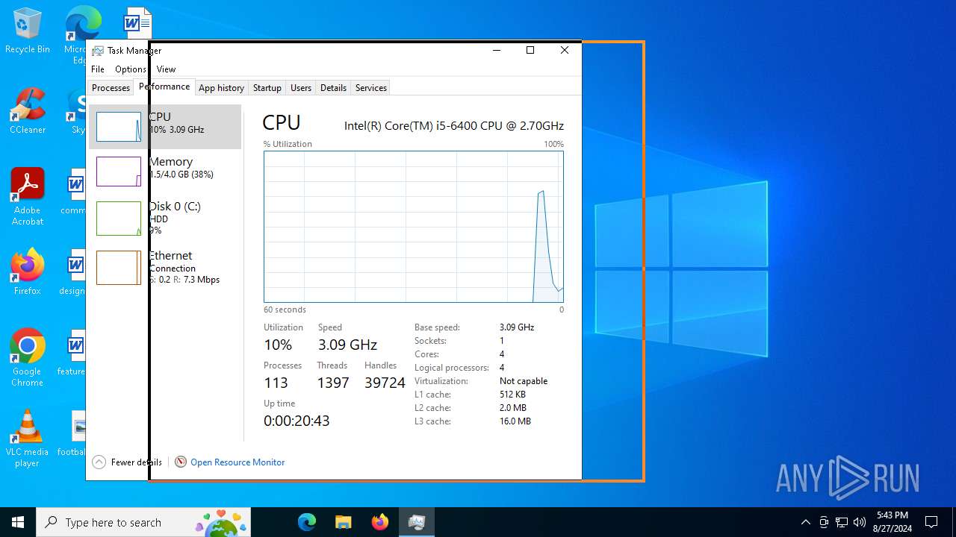Open the View menu
This screenshot has height=537, width=956.
point(166,69)
